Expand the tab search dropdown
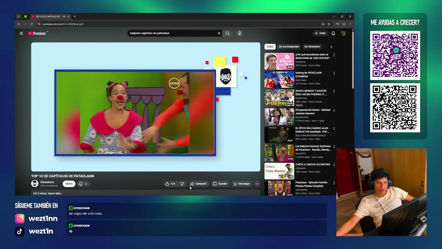This screenshot has height=249, width=442. coord(18,17)
